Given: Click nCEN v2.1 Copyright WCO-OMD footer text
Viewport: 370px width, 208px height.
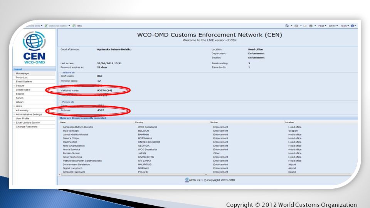Looking at the screenshot, I should [212, 180].
